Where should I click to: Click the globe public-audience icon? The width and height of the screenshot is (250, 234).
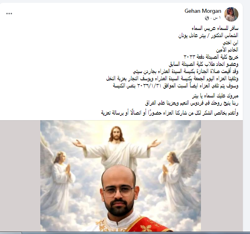point(207,18)
